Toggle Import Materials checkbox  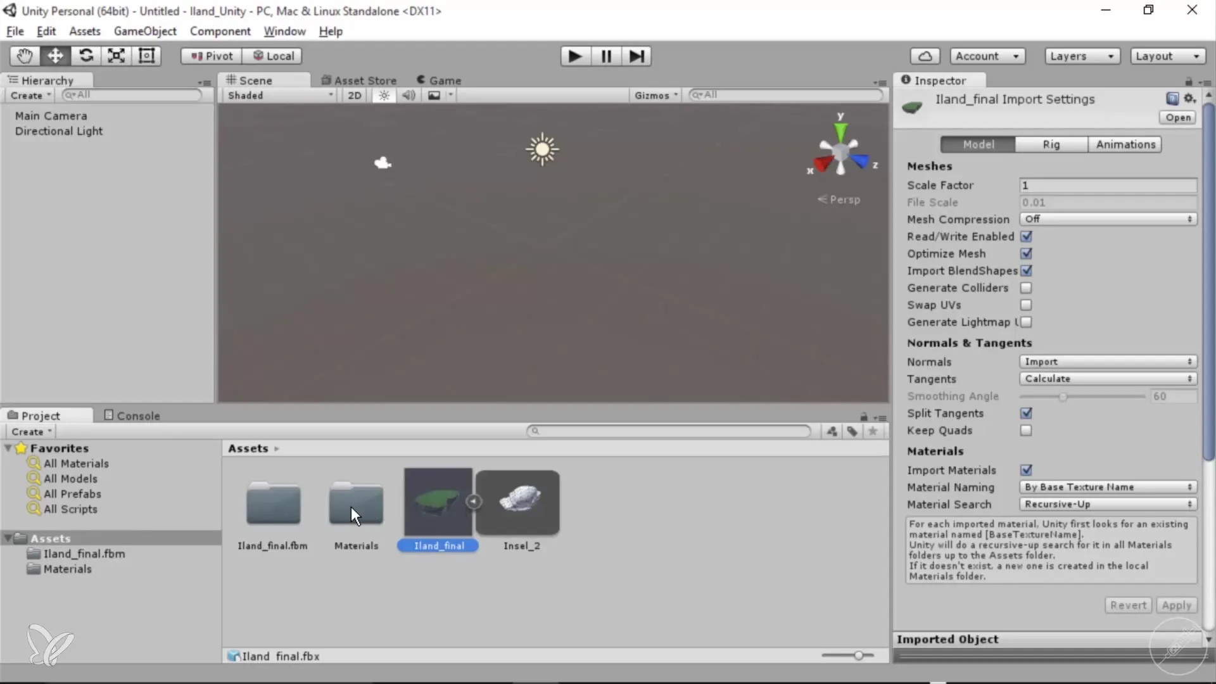pos(1026,470)
